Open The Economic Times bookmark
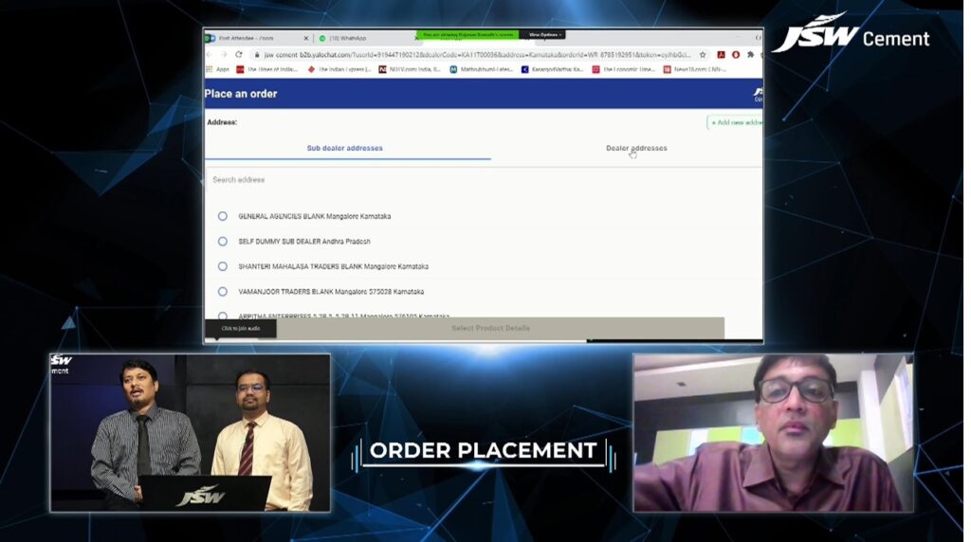971x542 pixels. tap(624, 69)
